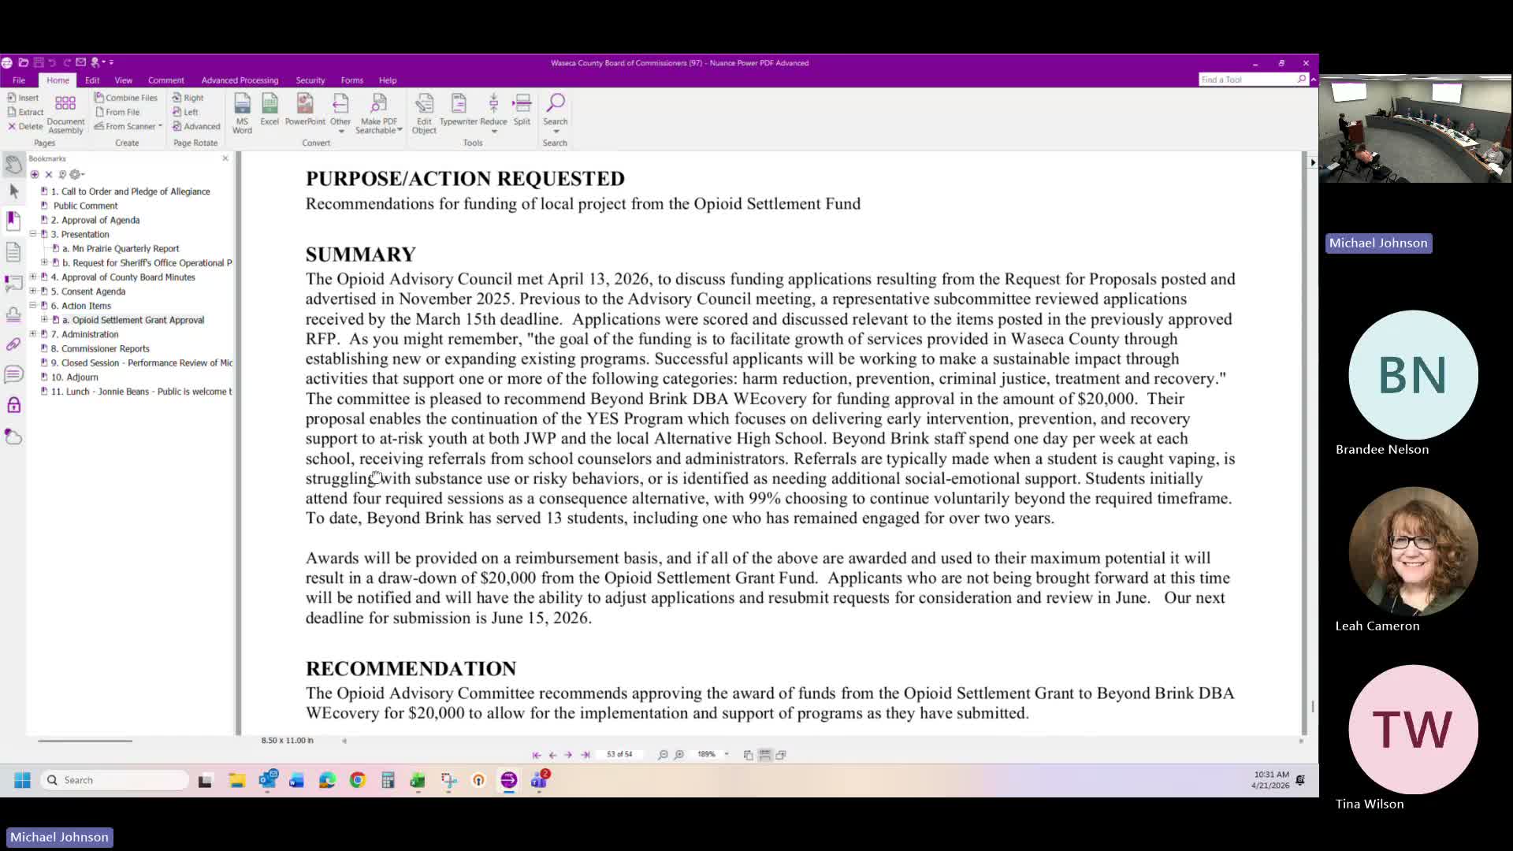Open the Forms ribbon tab
This screenshot has height=851, width=1513.
[352, 80]
